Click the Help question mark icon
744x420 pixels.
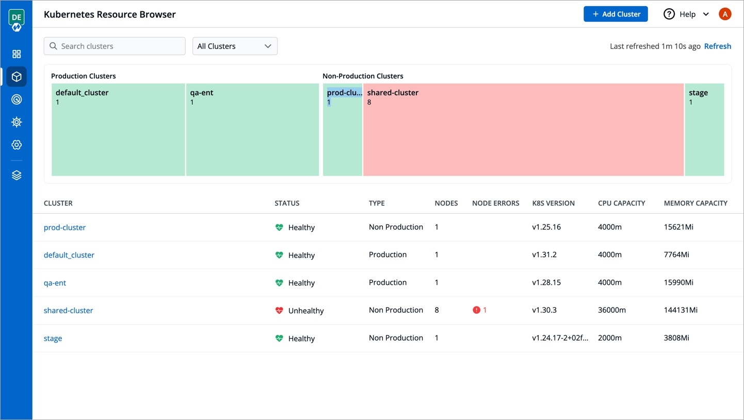click(669, 14)
